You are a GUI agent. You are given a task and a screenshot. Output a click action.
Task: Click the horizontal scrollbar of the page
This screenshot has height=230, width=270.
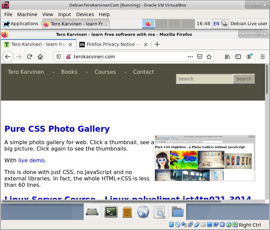click(111, 202)
